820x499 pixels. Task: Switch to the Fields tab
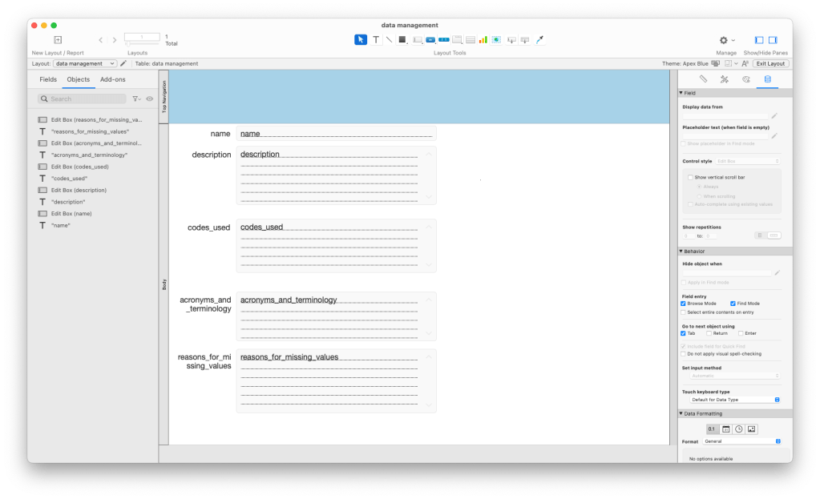pos(48,79)
